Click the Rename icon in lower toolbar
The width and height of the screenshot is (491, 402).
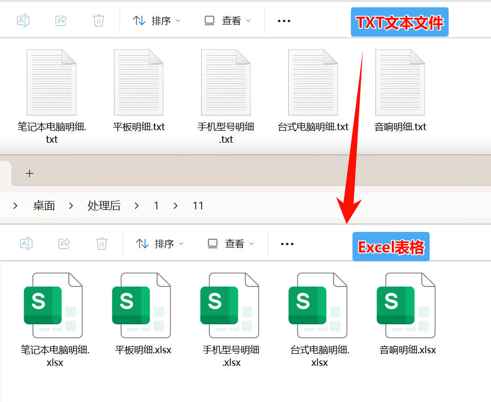[26, 243]
